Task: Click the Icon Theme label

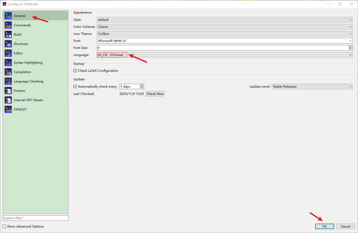Action: coord(83,34)
